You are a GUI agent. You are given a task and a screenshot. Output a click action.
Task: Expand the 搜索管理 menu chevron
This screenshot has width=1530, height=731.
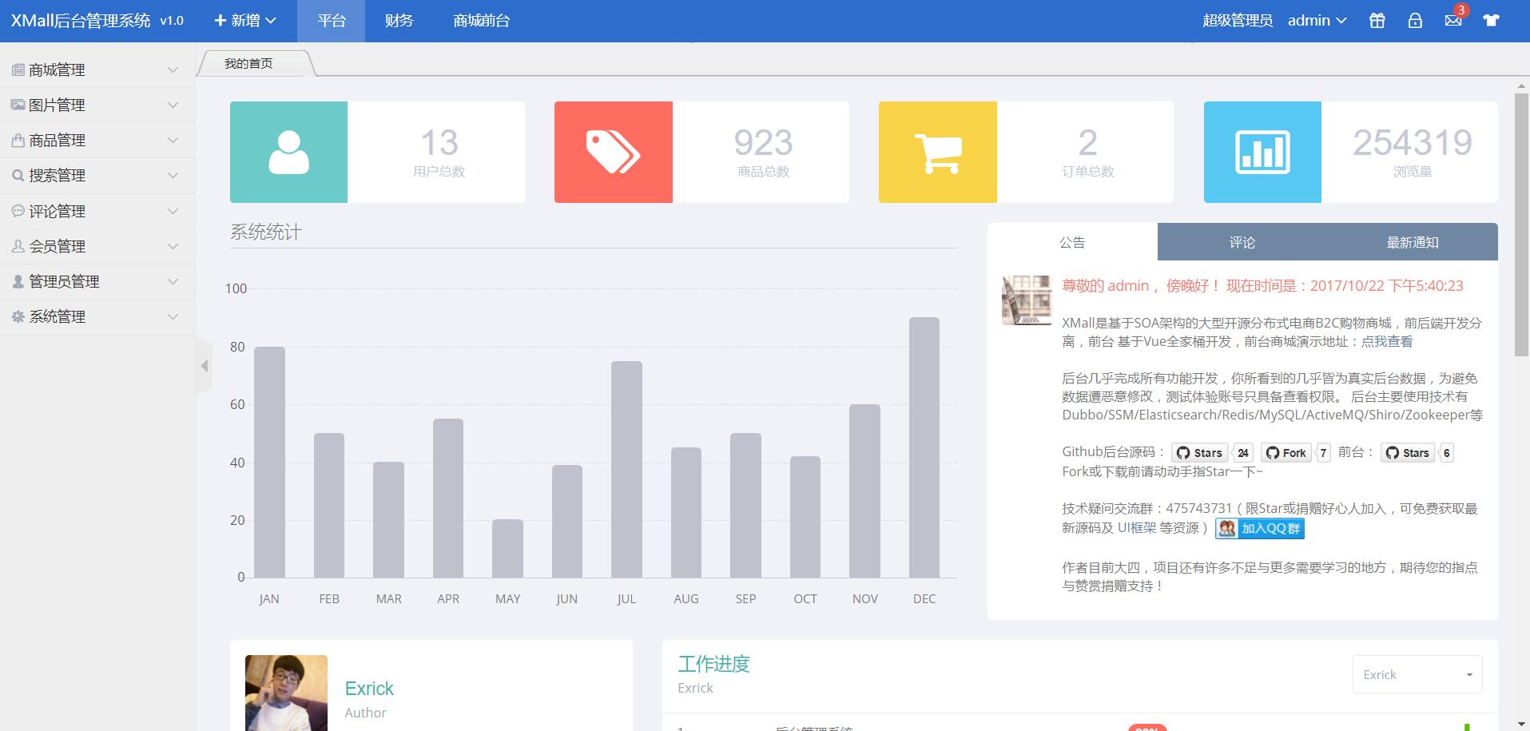click(173, 175)
